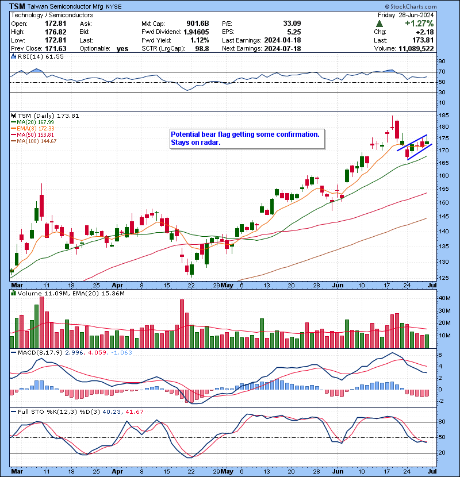Click the 125 price axis label
460x477 pixels.
tap(443, 278)
